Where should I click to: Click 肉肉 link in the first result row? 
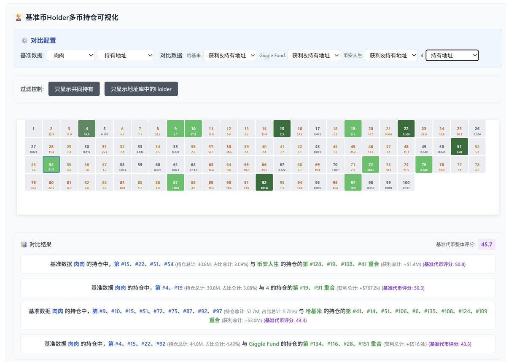coord(79,264)
